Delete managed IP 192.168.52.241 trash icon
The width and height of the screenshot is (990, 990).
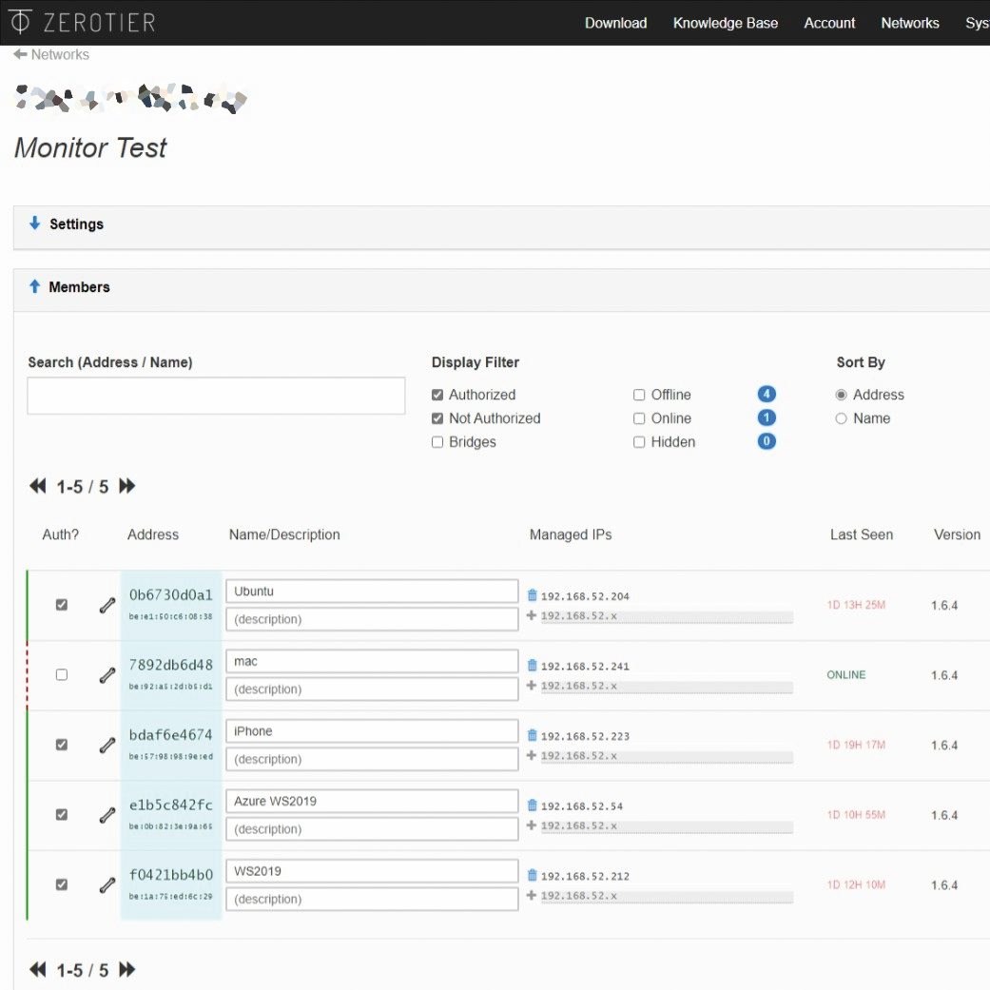point(533,665)
